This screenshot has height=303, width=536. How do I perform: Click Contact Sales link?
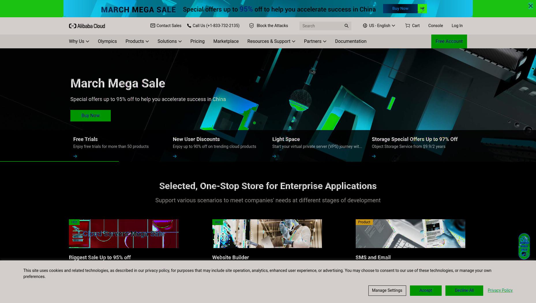tap(166, 26)
